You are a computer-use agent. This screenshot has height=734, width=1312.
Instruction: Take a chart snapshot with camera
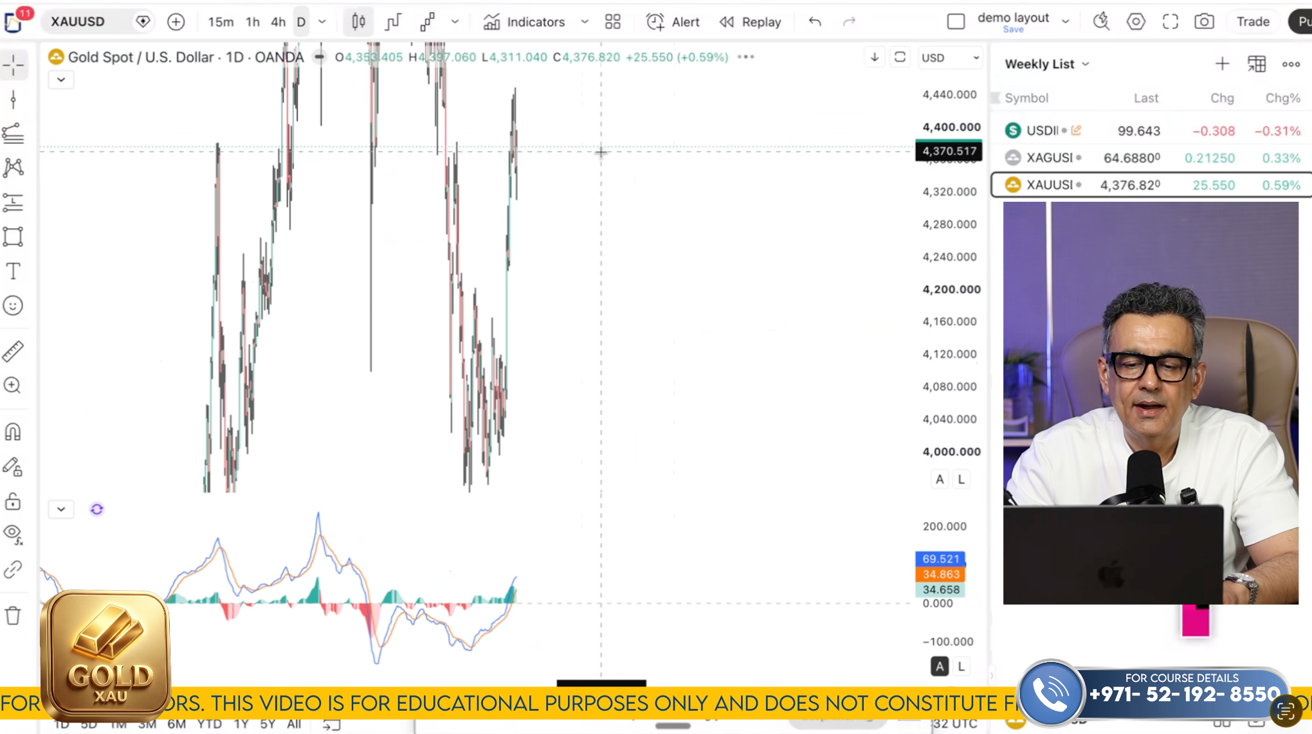click(x=1204, y=22)
